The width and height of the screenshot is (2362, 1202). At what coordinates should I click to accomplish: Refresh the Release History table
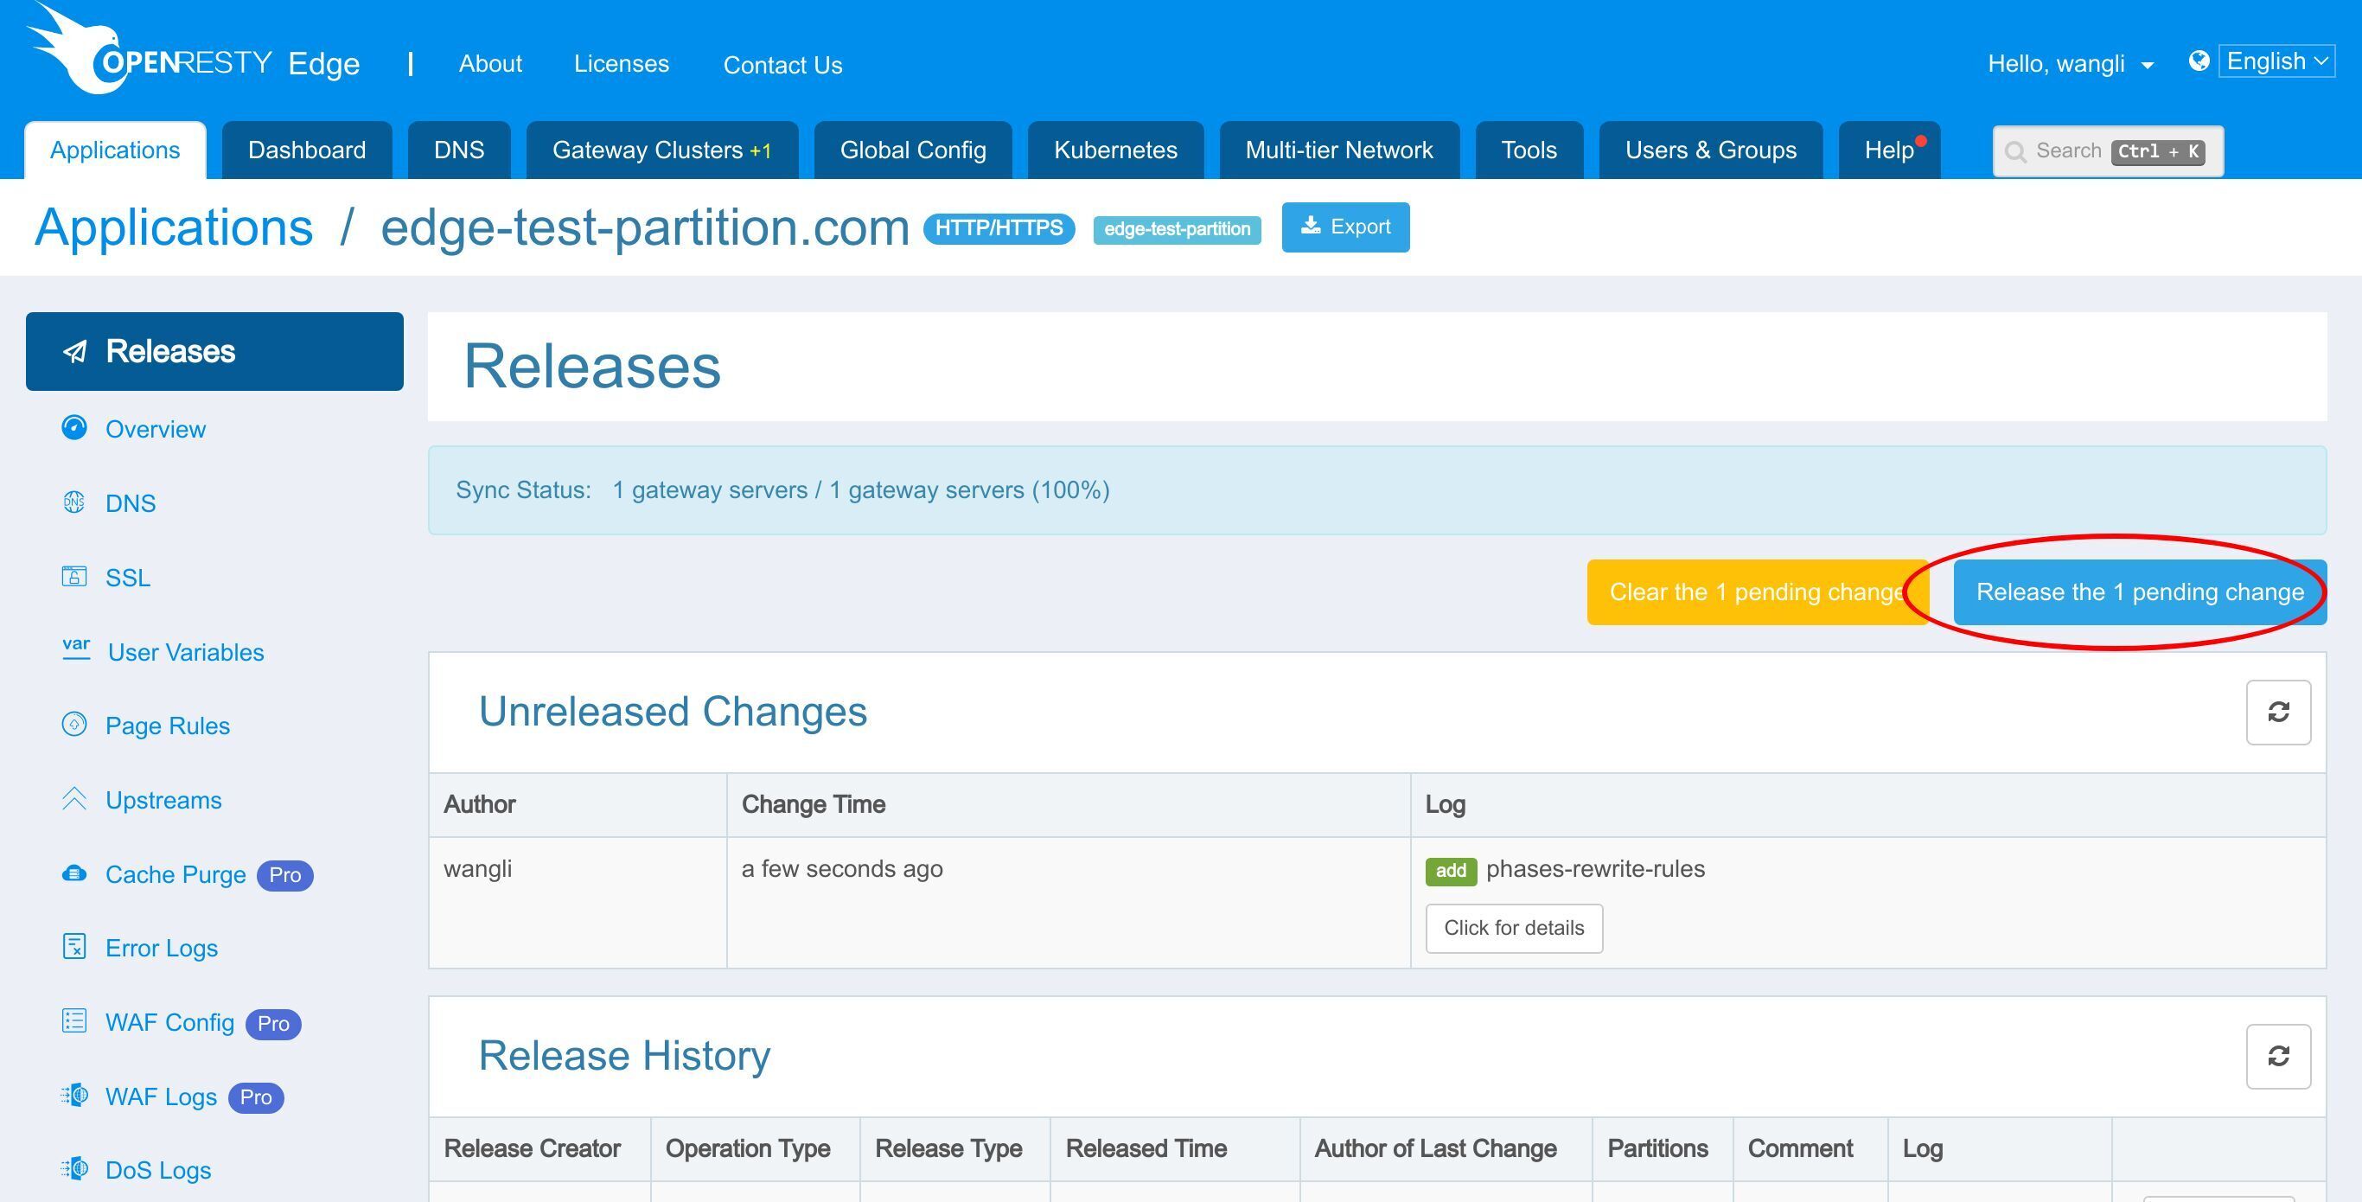click(x=2277, y=1056)
